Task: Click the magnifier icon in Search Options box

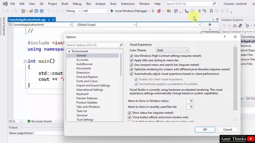Action: point(121,45)
